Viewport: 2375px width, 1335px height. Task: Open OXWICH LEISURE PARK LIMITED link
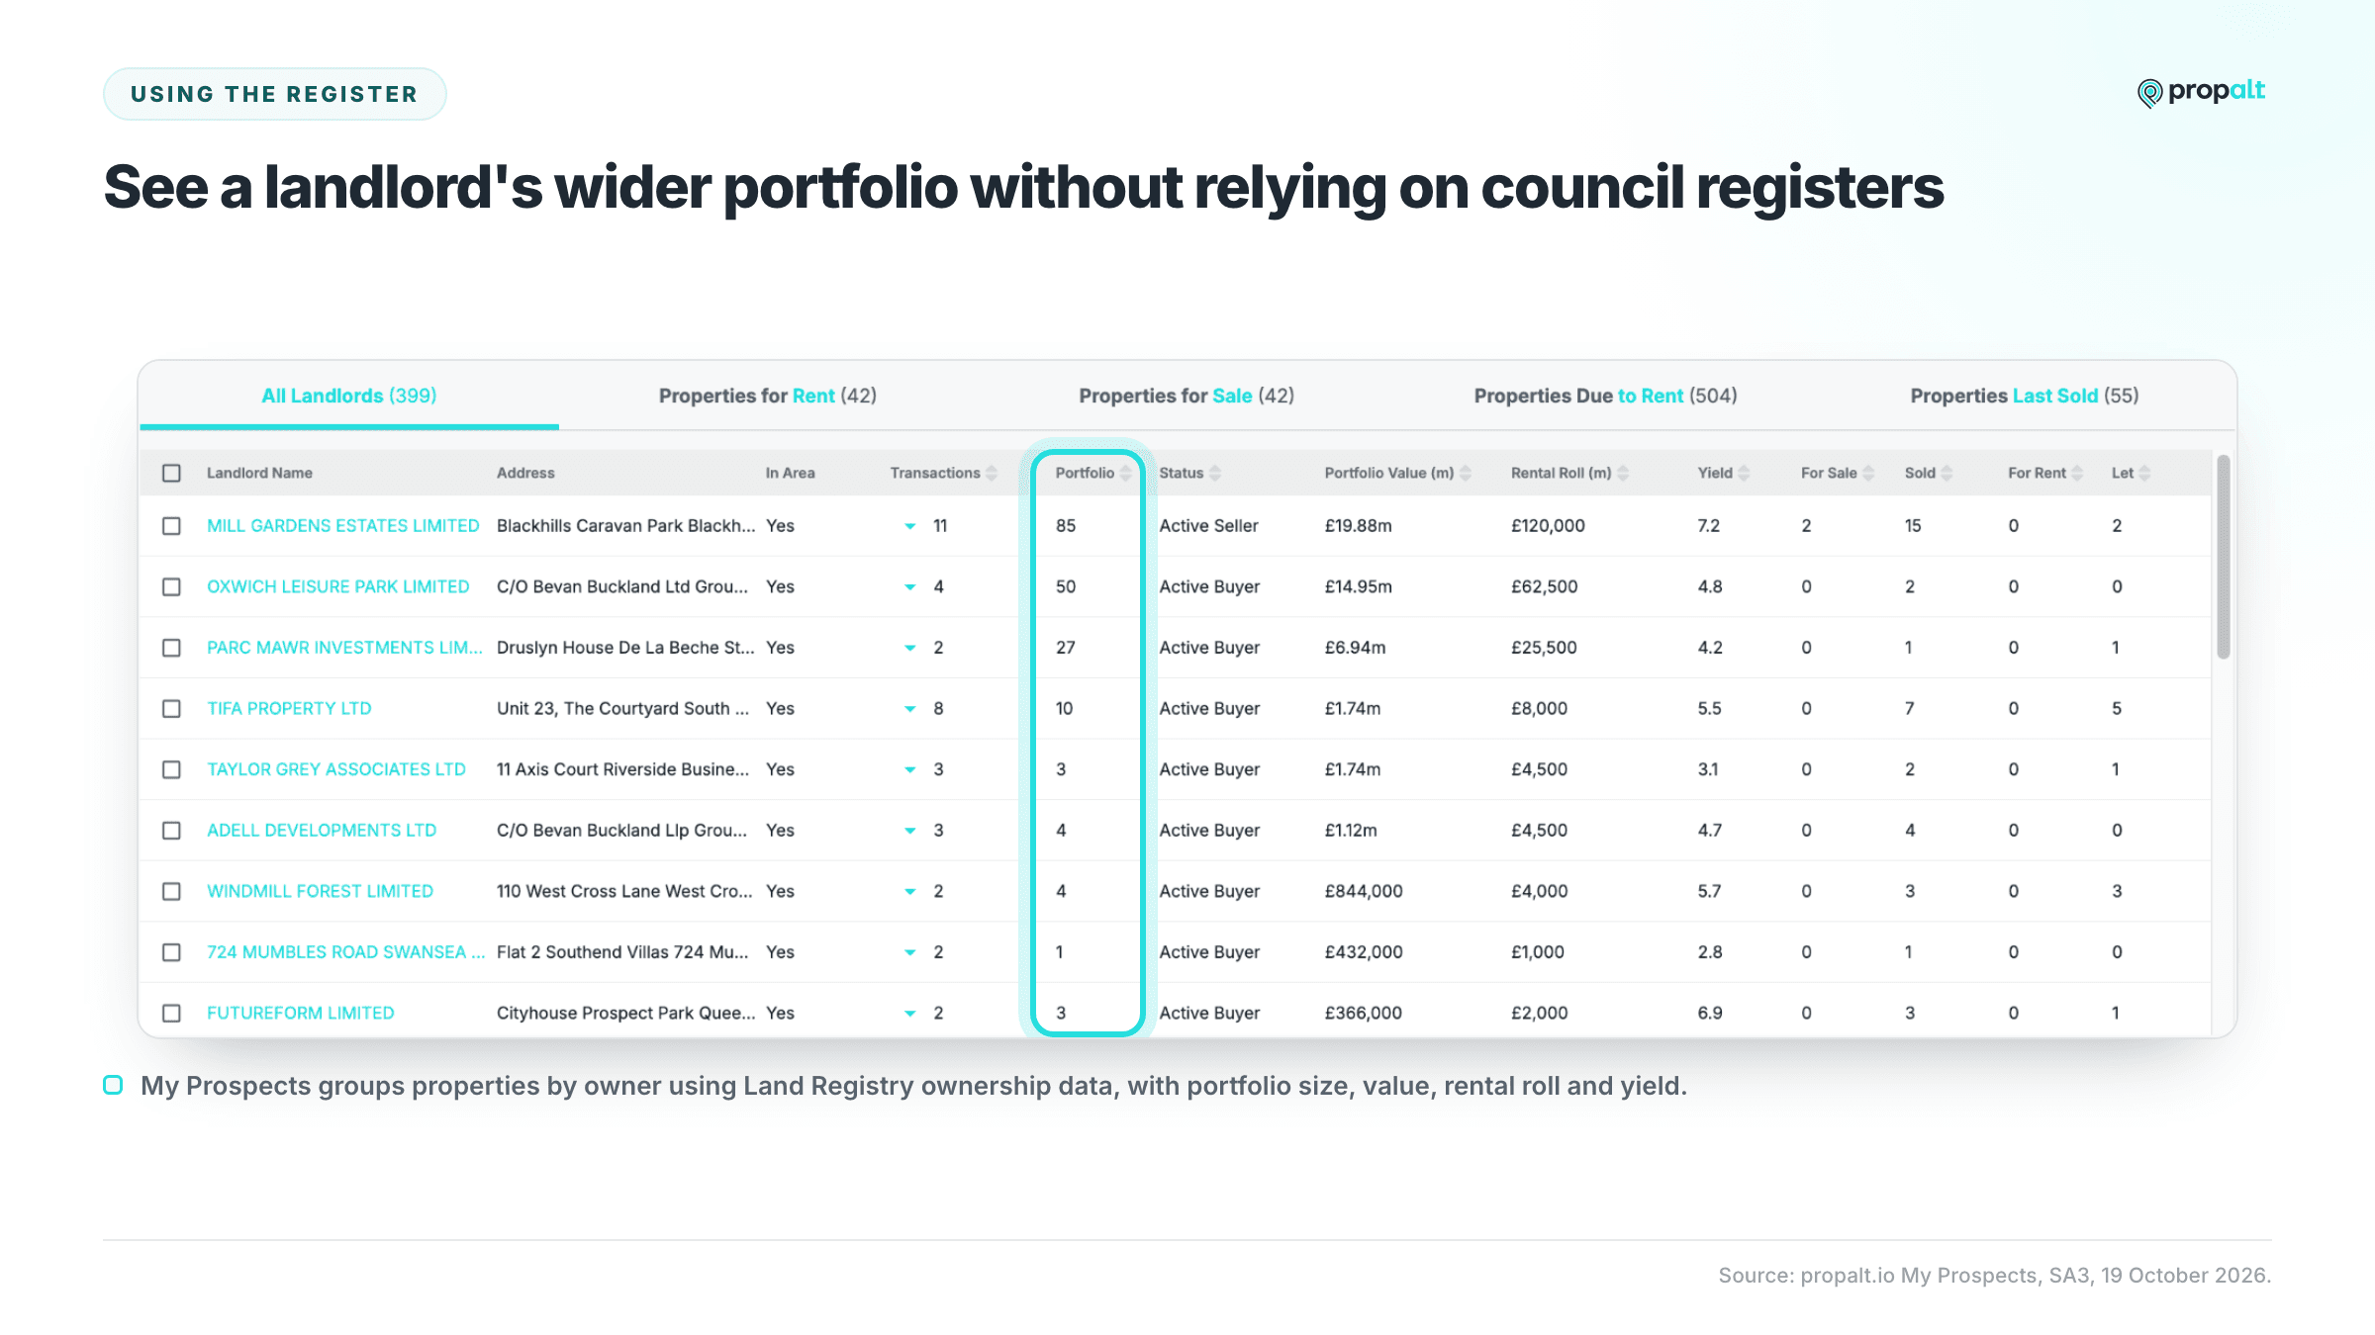coord(338,587)
